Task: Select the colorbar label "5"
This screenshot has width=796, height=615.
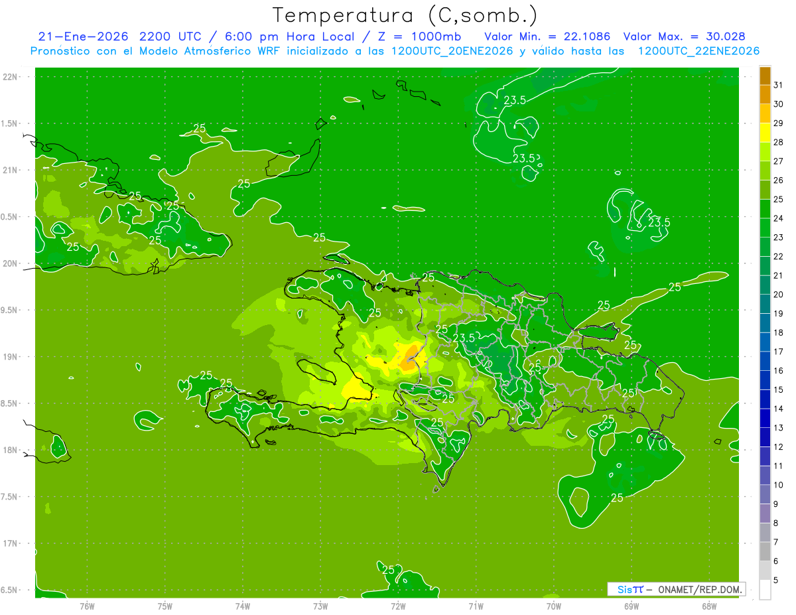Action: (777, 580)
